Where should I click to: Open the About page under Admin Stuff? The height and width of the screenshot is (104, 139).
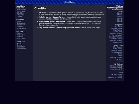click(x=19, y=43)
